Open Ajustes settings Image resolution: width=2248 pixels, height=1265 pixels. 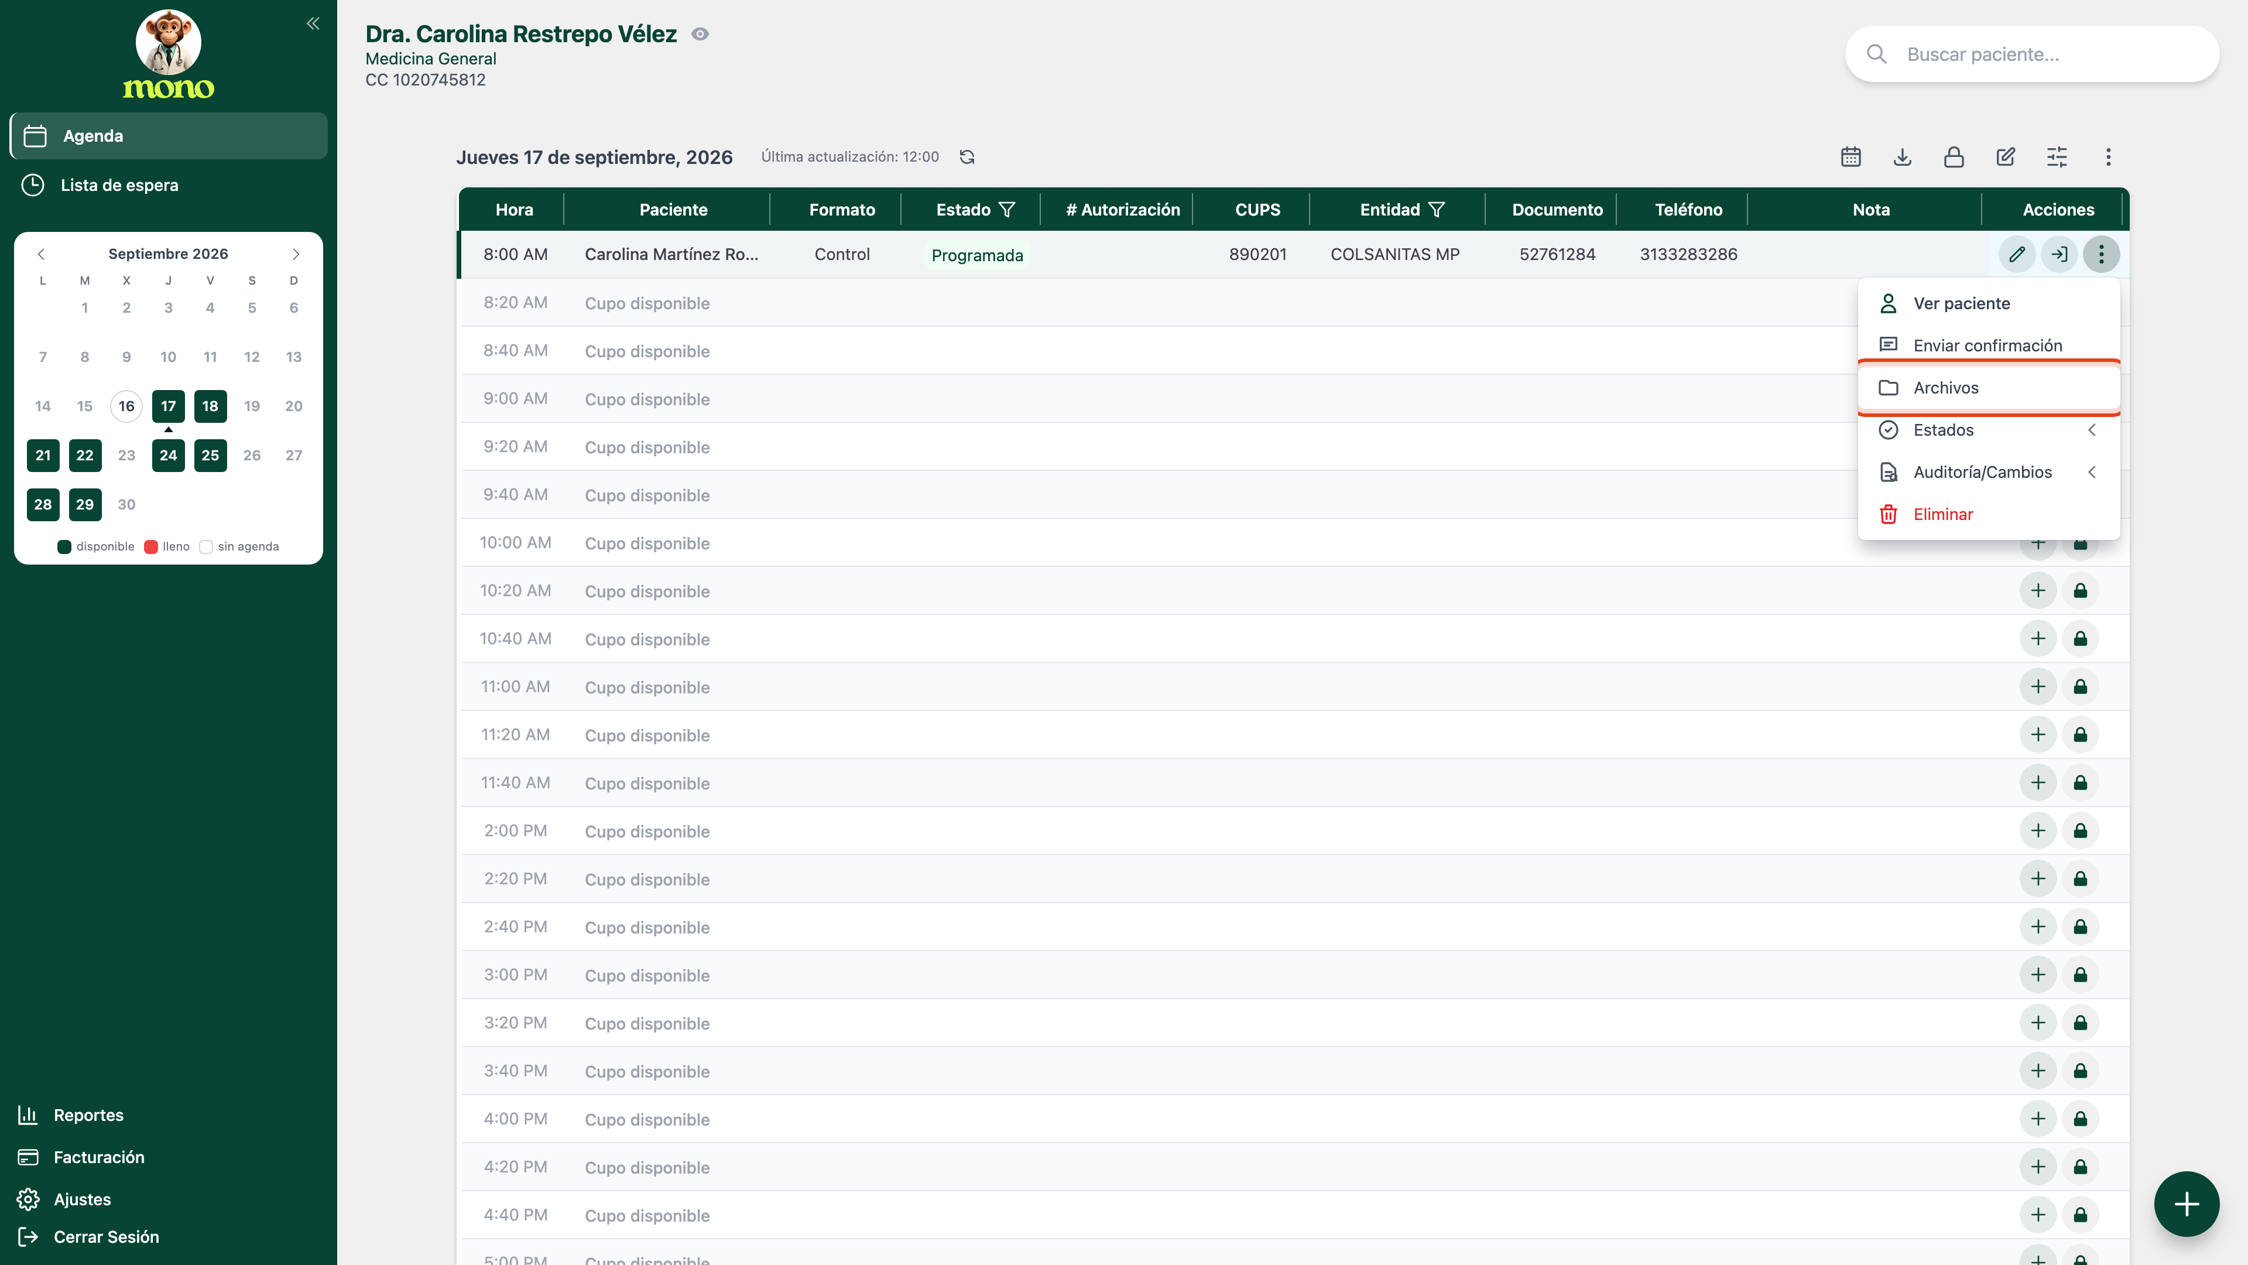64,1199
